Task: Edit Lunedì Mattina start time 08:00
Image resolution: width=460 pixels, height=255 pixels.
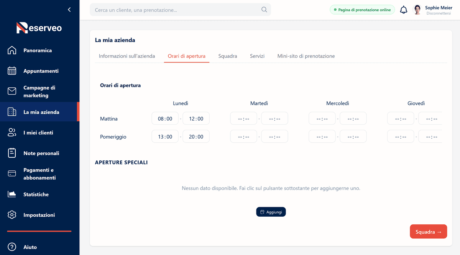Action: click(165, 119)
